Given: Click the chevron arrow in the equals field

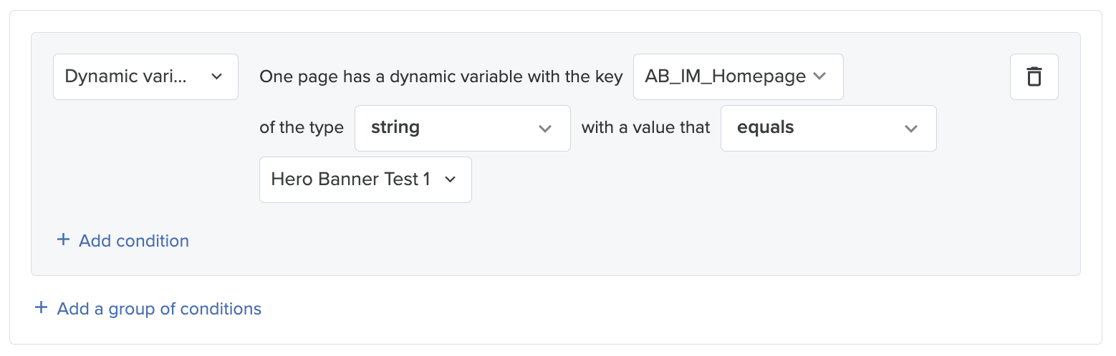Looking at the screenshot, I should tap(911, 129).
